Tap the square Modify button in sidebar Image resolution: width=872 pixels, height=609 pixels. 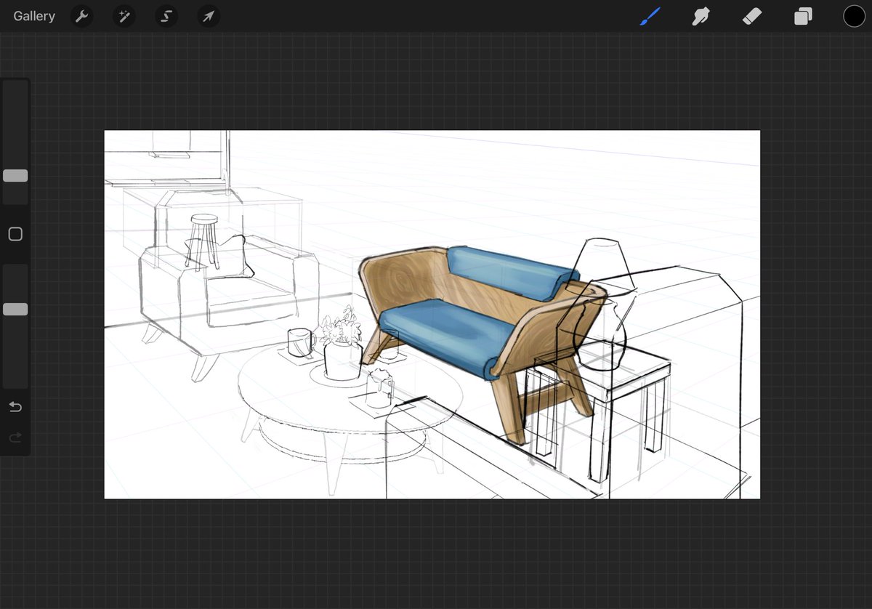point(15,234)
